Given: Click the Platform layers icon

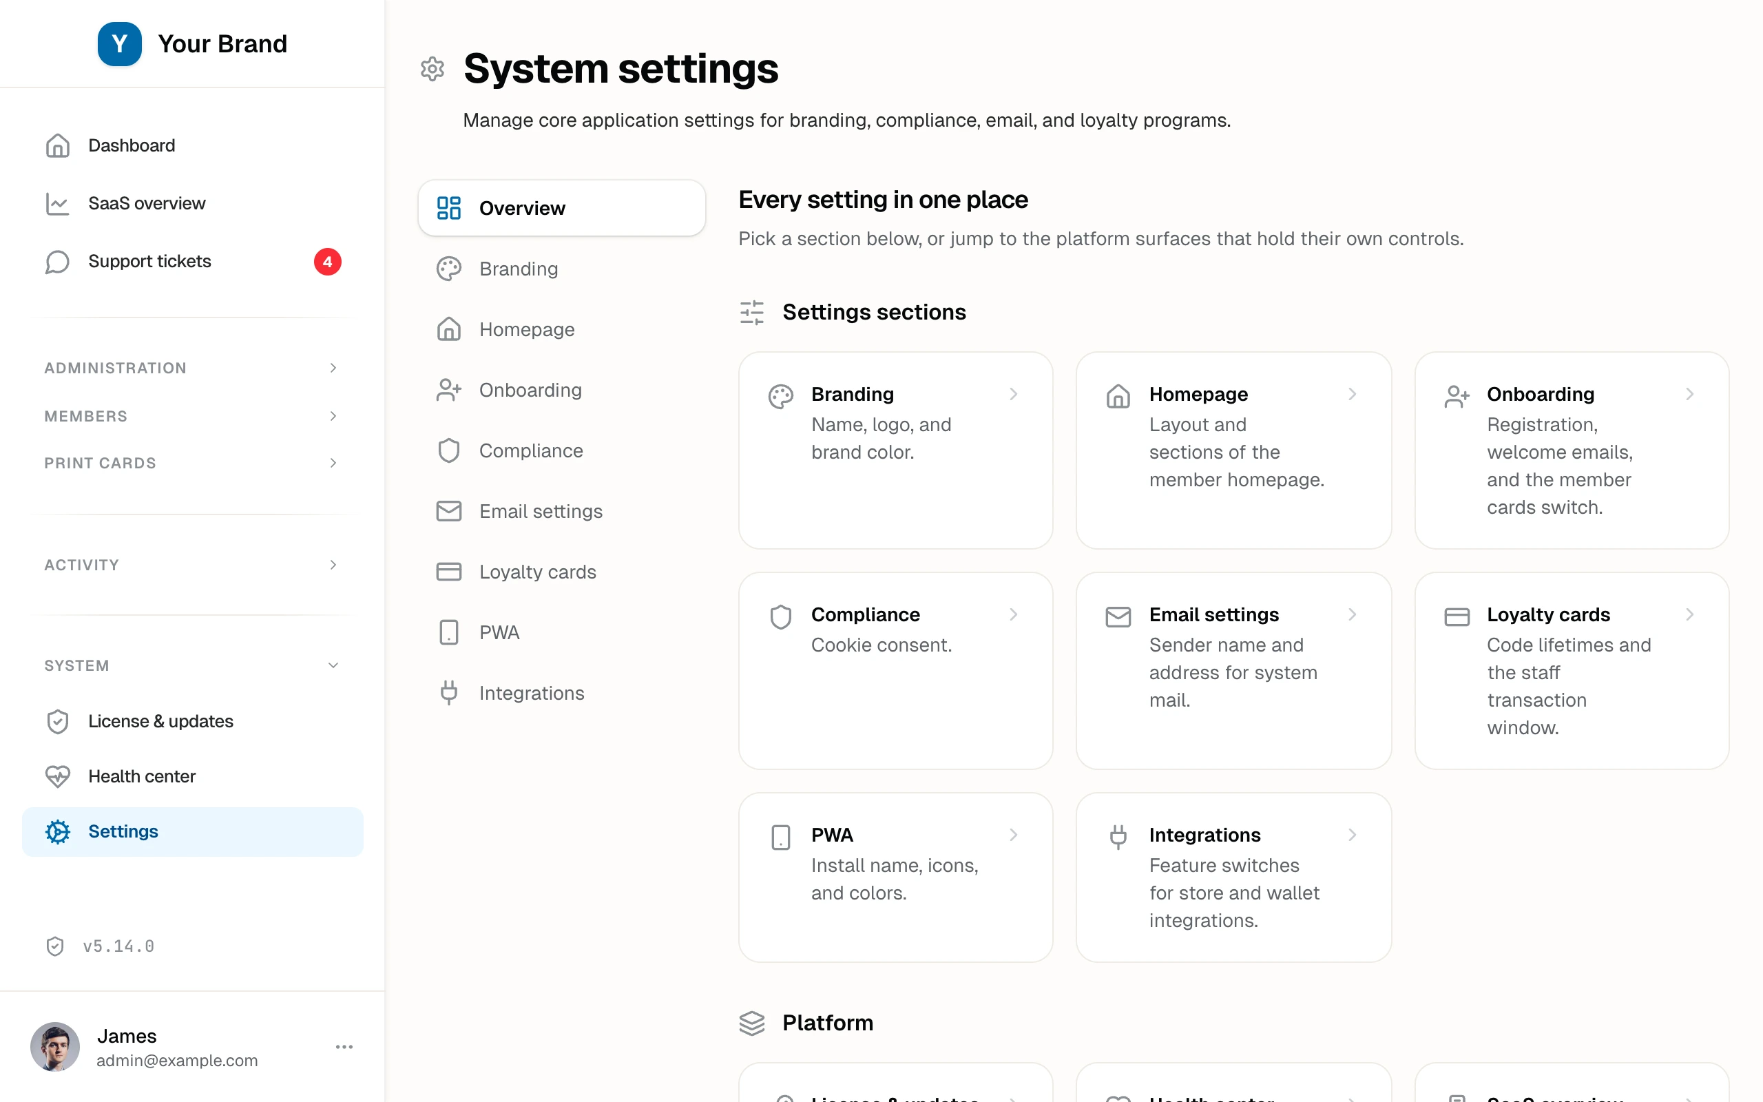Looking at the screenshot, I should coord(752,1023).
